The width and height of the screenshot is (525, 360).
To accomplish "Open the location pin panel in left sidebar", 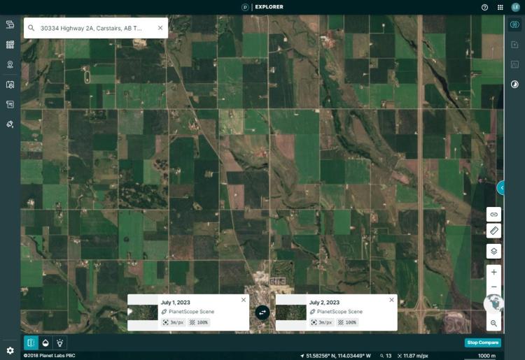I will click(10, 64).
